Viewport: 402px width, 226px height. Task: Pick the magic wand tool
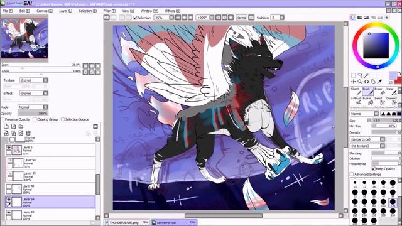(x=367, y=75)
